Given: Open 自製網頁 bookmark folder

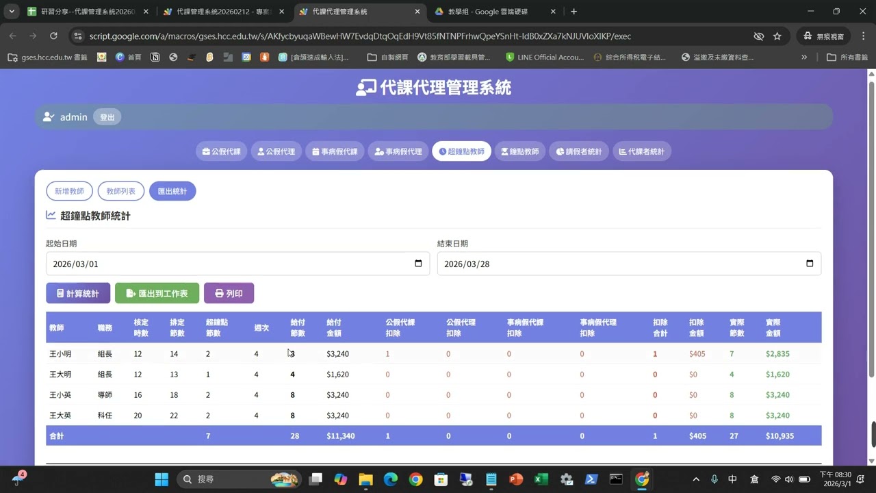Looking at the screenshot, I should click(x=387, y=57).
